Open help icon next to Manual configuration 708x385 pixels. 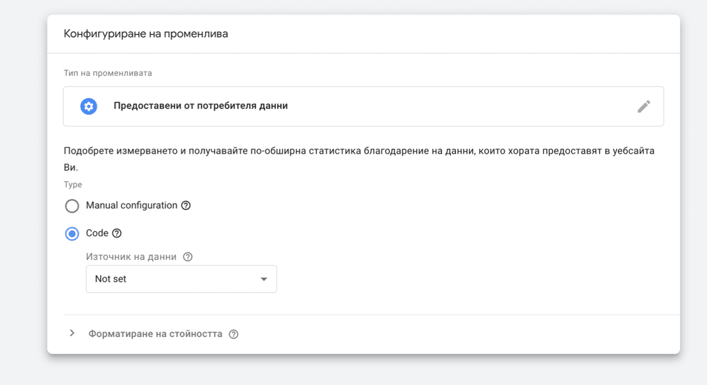186,206
